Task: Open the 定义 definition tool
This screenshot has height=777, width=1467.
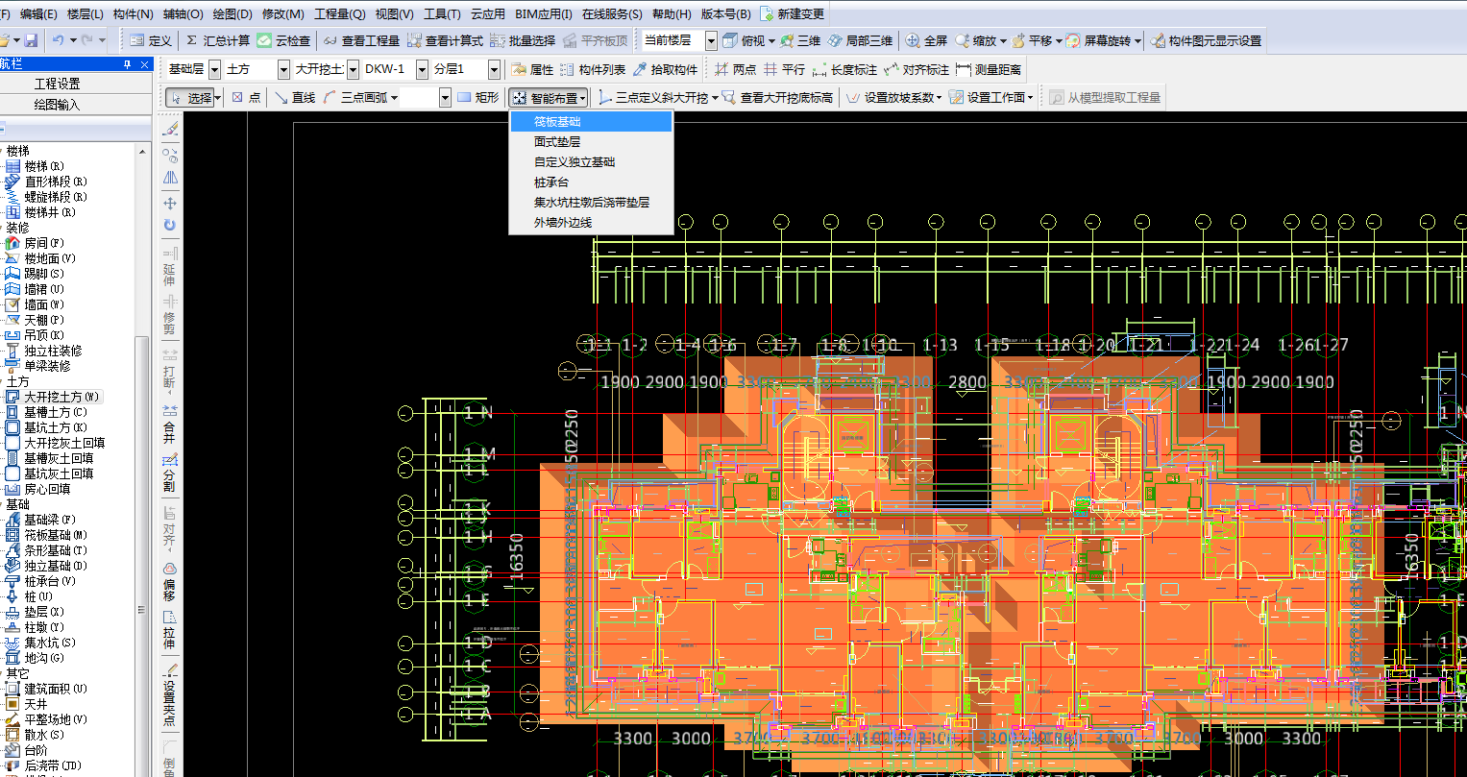Action: coord(151,40)
